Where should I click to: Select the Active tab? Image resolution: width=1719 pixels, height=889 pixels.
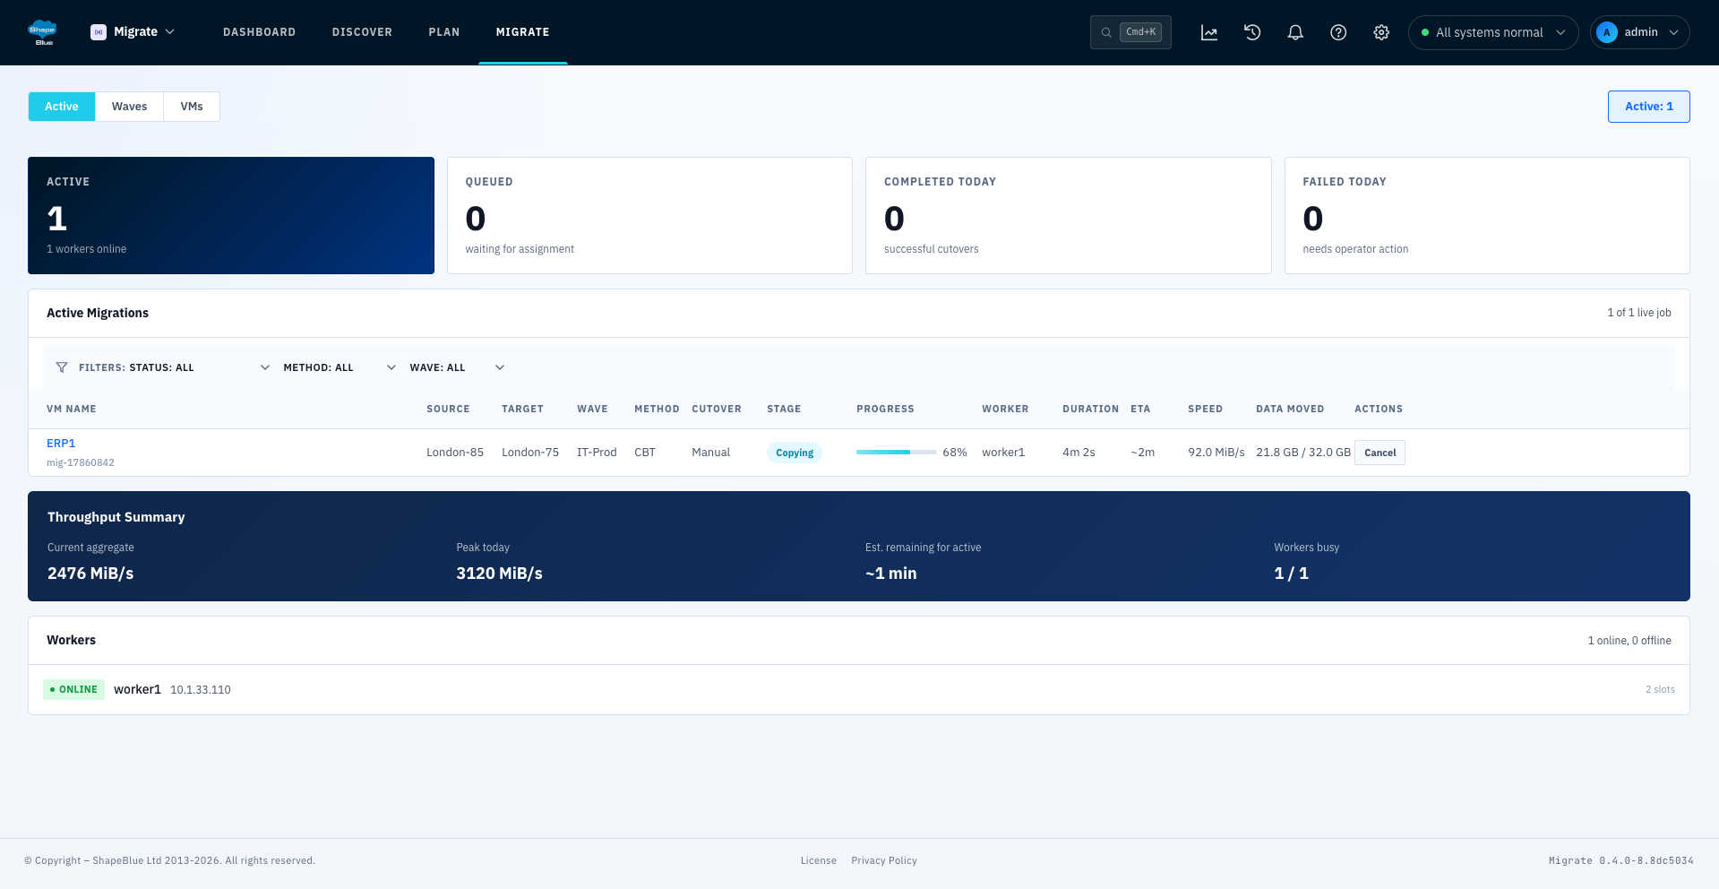point(62,107)
